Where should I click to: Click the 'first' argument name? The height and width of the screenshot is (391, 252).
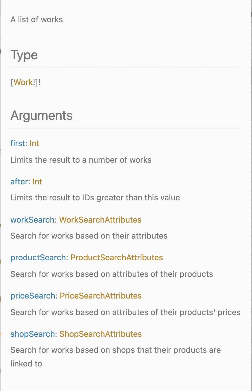(x=18, y=143)
